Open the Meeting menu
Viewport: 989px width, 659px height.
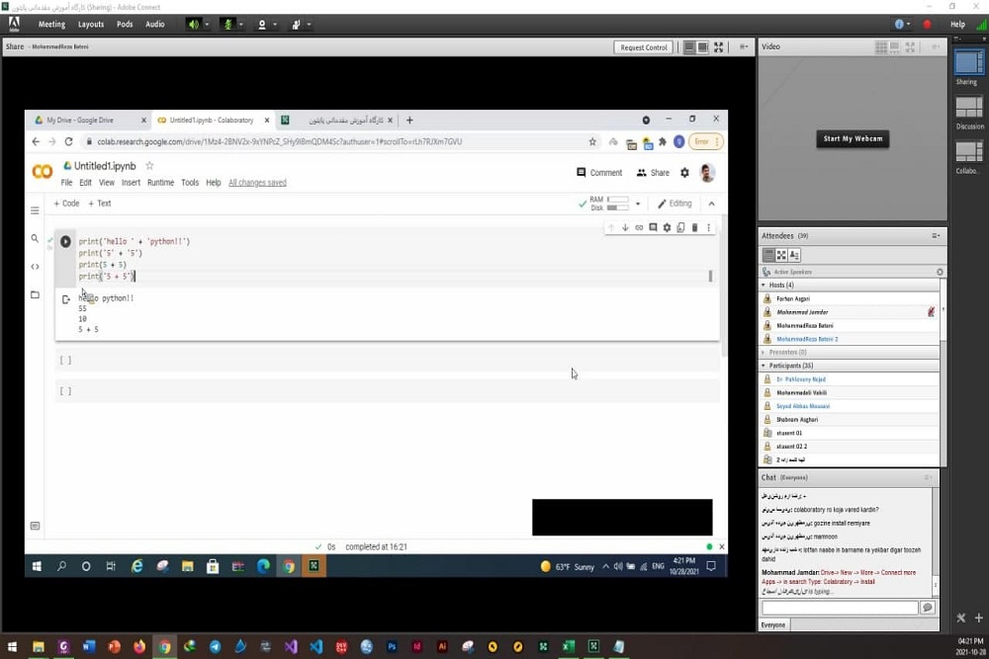pos(51,24)
